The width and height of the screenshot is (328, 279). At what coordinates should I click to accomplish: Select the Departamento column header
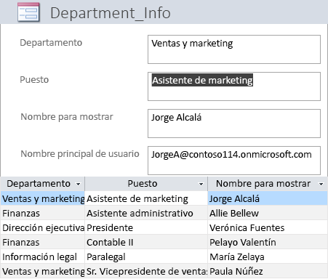click(42, 184)
